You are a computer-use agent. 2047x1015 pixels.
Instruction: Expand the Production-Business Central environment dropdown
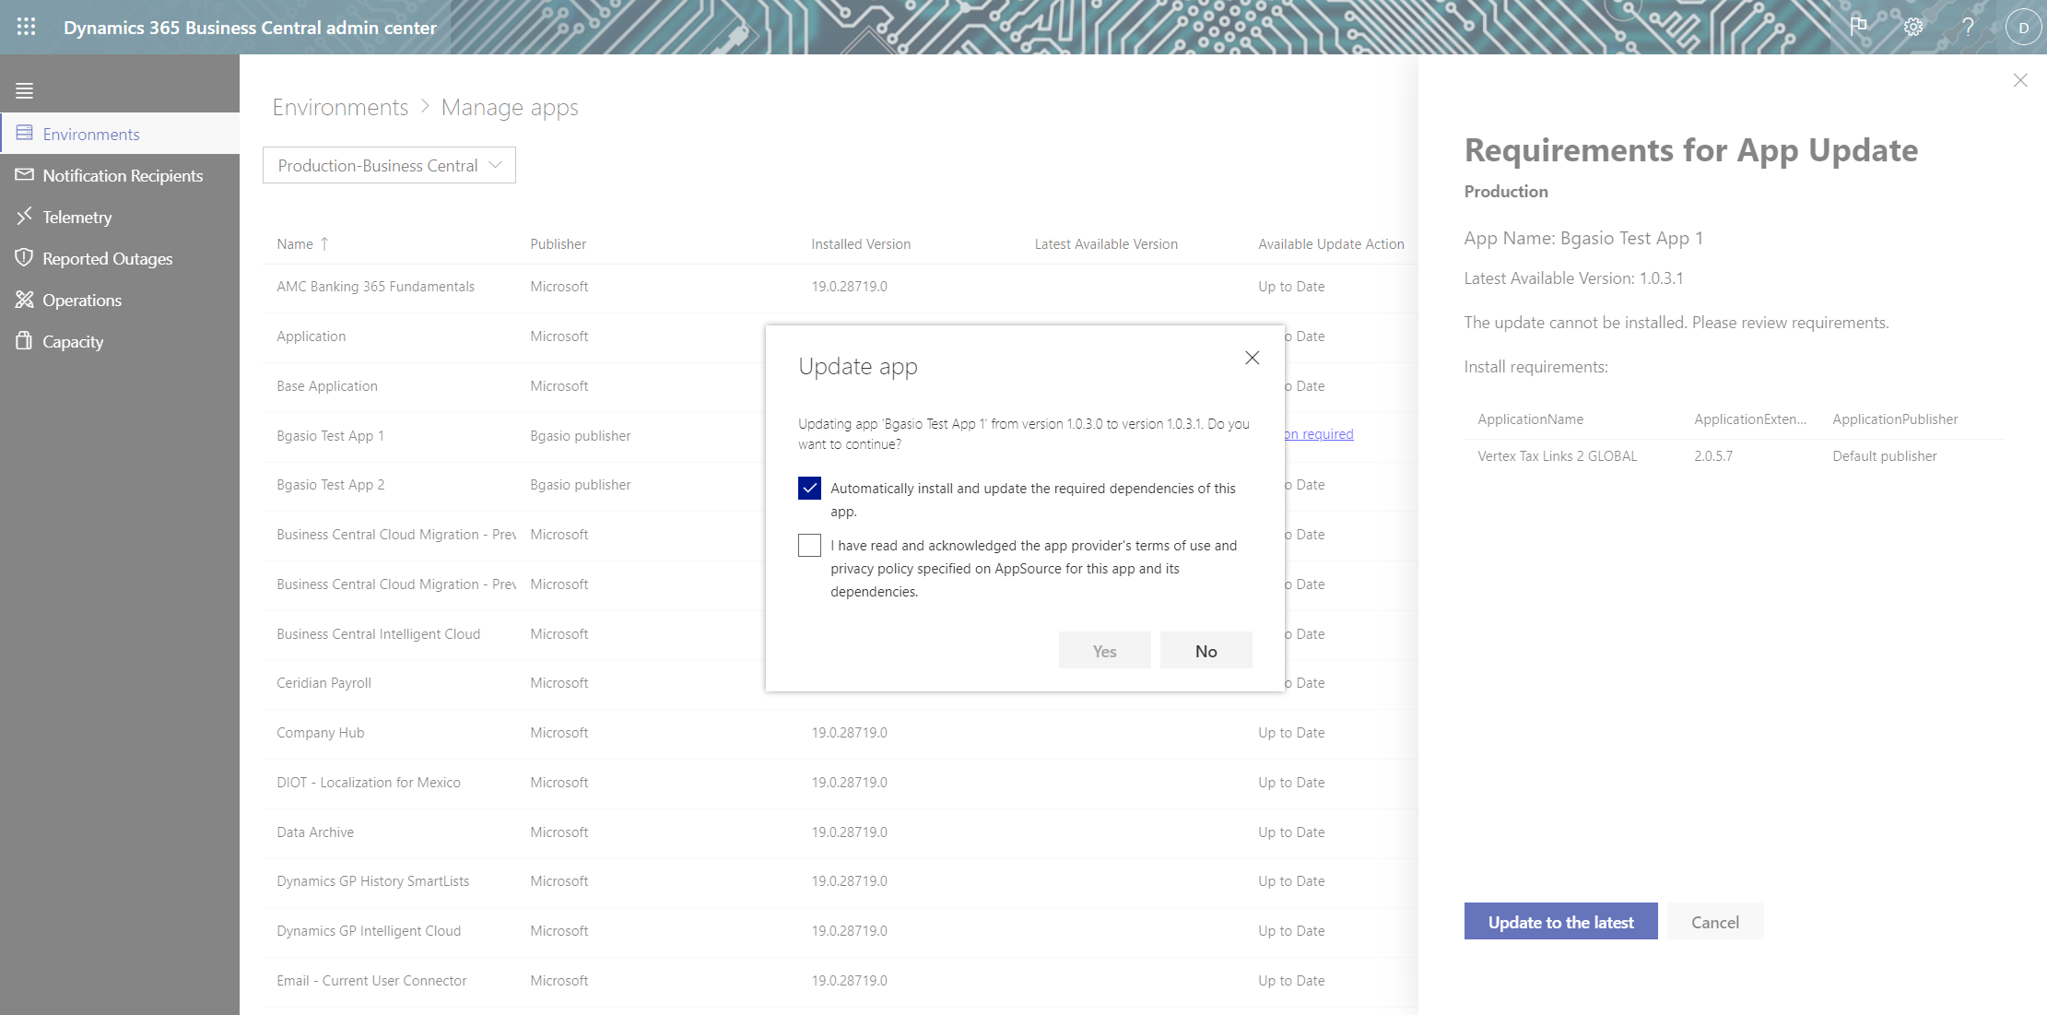coord(389,165)
